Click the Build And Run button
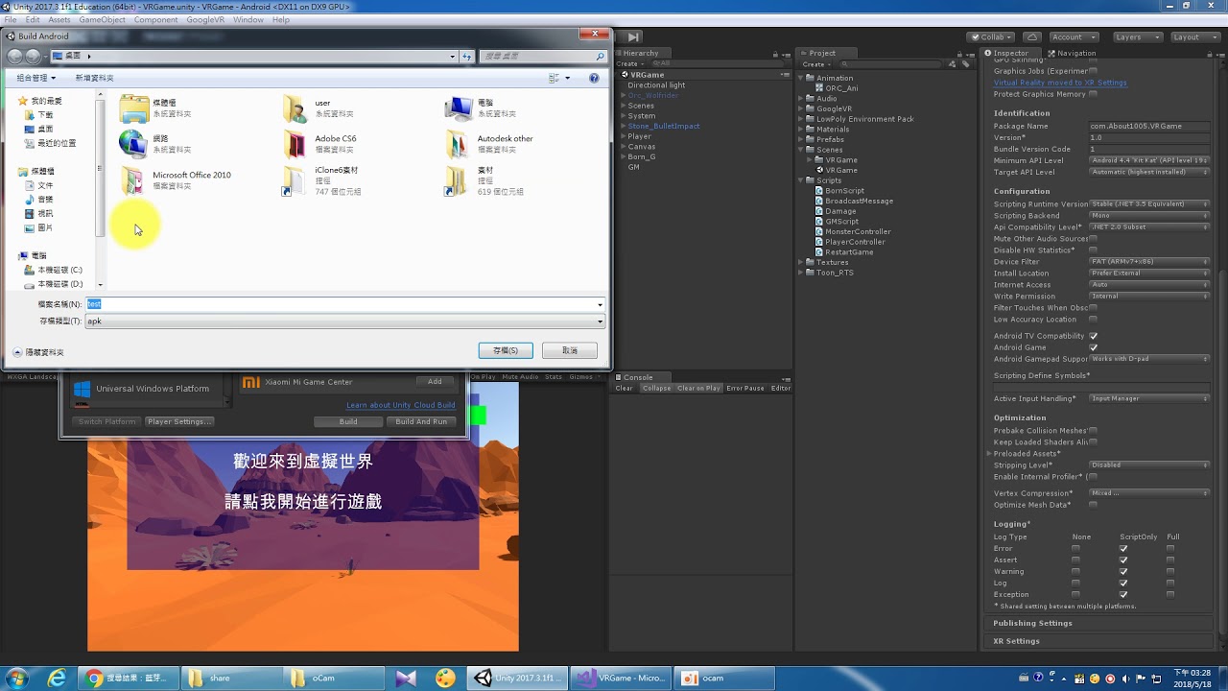 coord(421,421)
